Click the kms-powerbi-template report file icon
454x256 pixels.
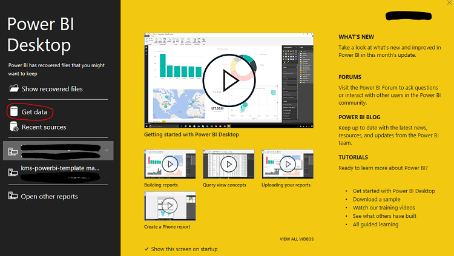pyautogui.click(x=13, y=172)
